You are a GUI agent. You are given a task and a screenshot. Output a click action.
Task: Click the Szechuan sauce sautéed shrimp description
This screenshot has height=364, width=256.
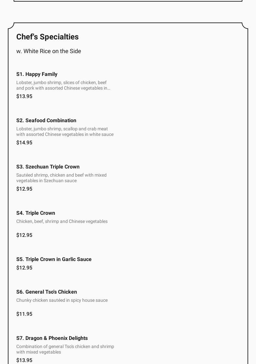(x=61, y=178)
